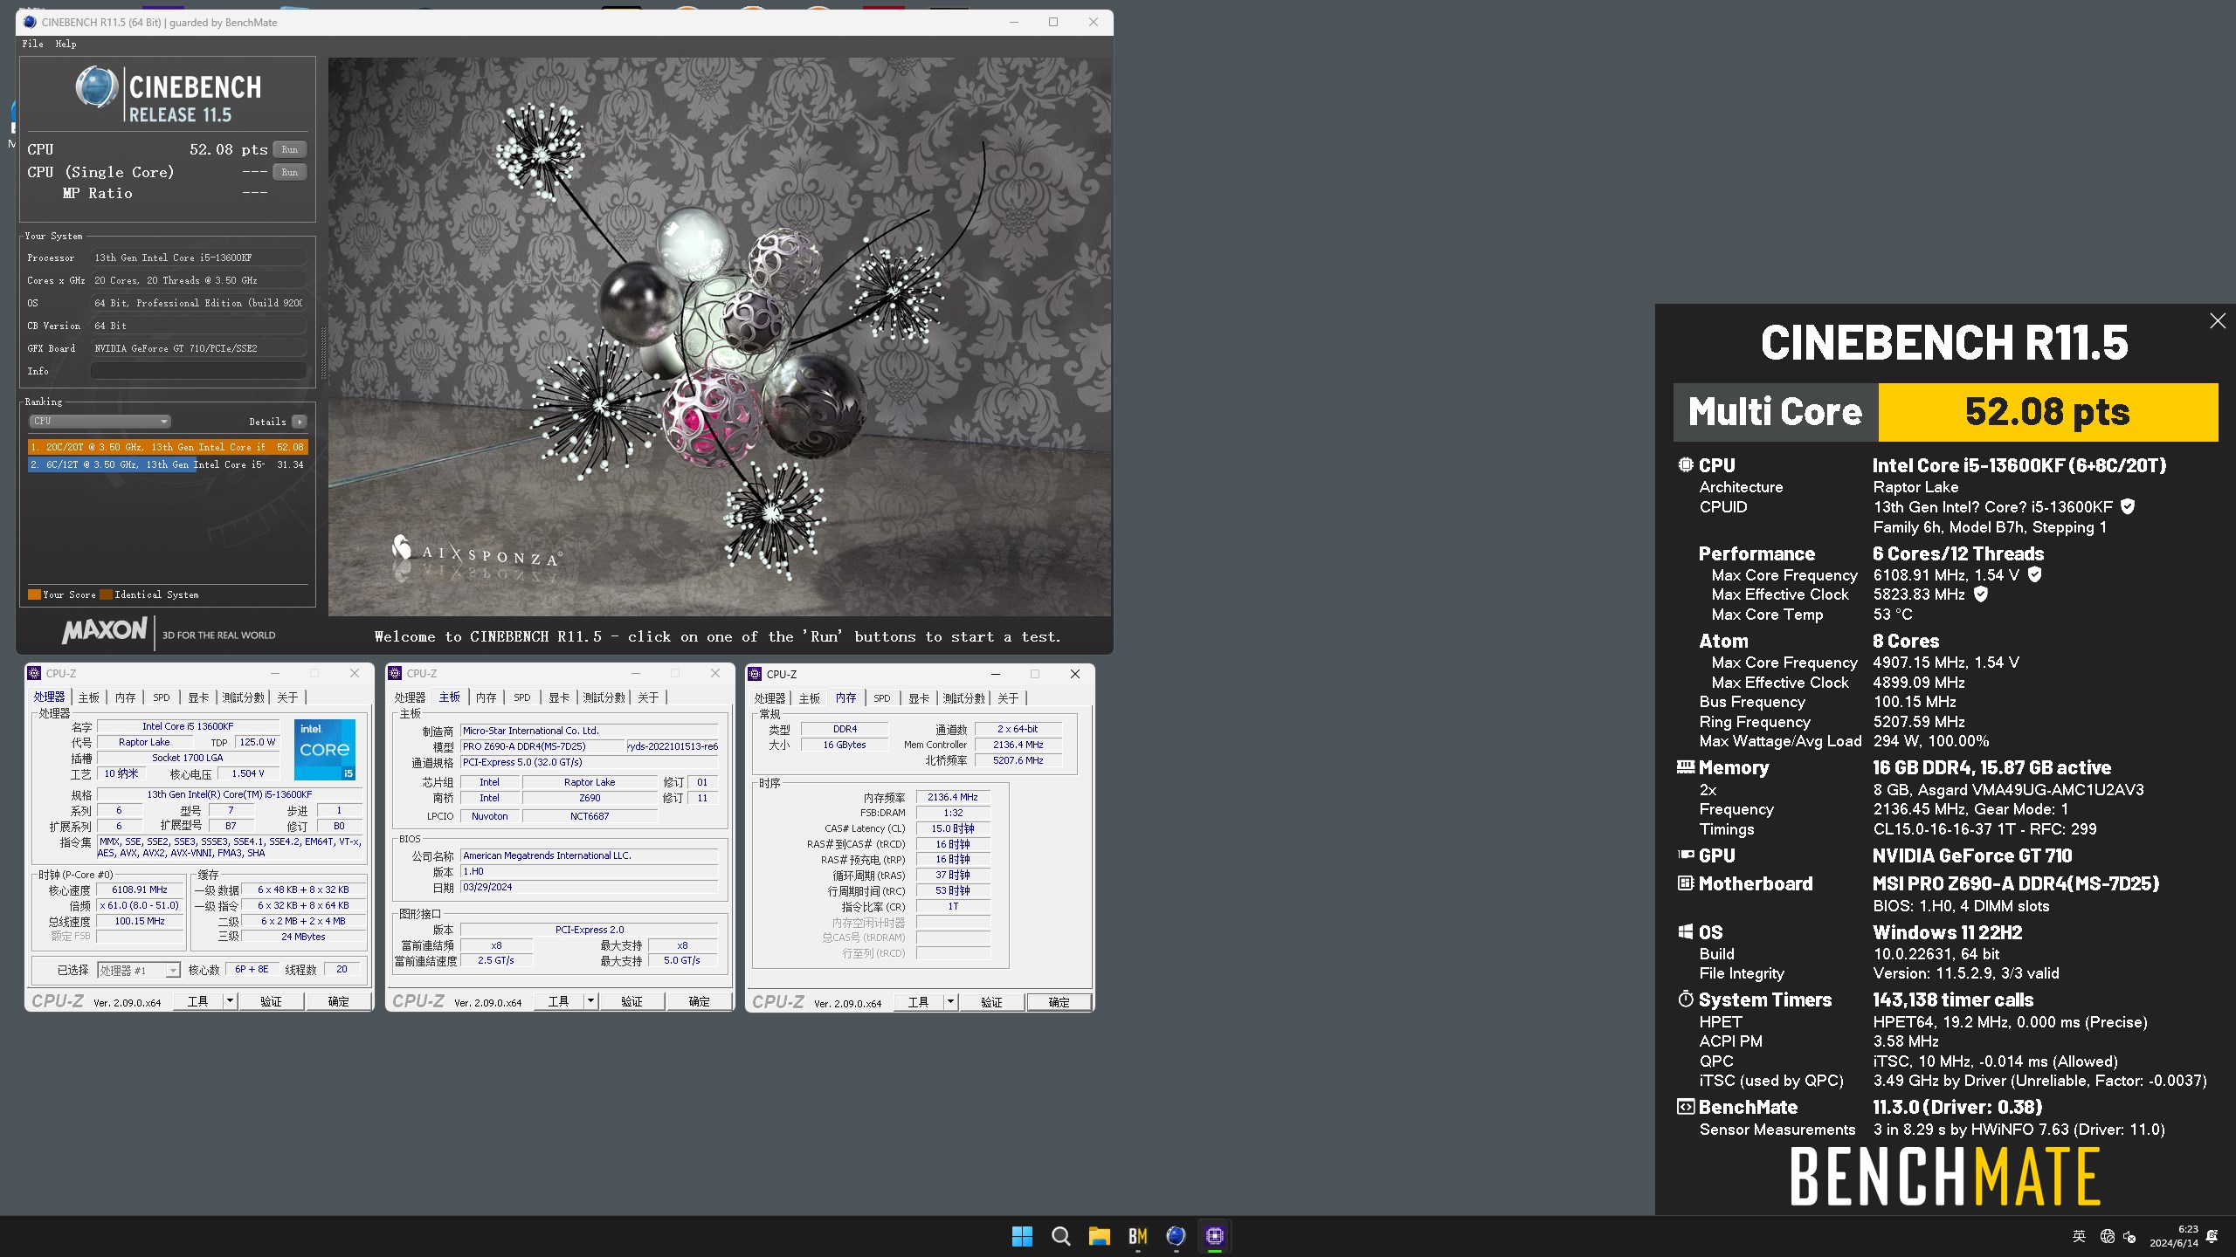Open clock showing 6:23 2024/6/14
Viewport: 2236px width, 1257px height.
pos(2174,1236)
